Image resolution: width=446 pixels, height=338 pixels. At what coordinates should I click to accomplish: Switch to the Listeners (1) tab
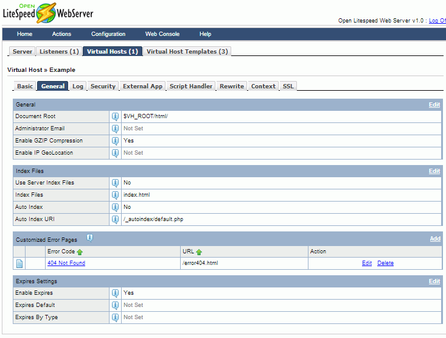coord(59,52)
